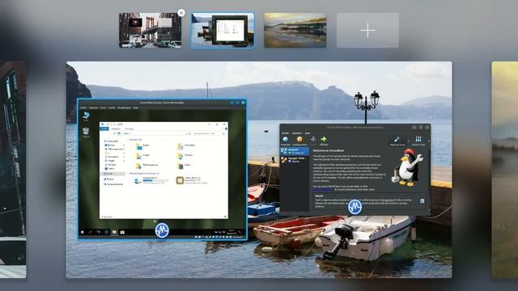Open the last menu in VirtualBox Manager menu bar
The height and width of the screenshot is (291, 518).
(308, 133)
